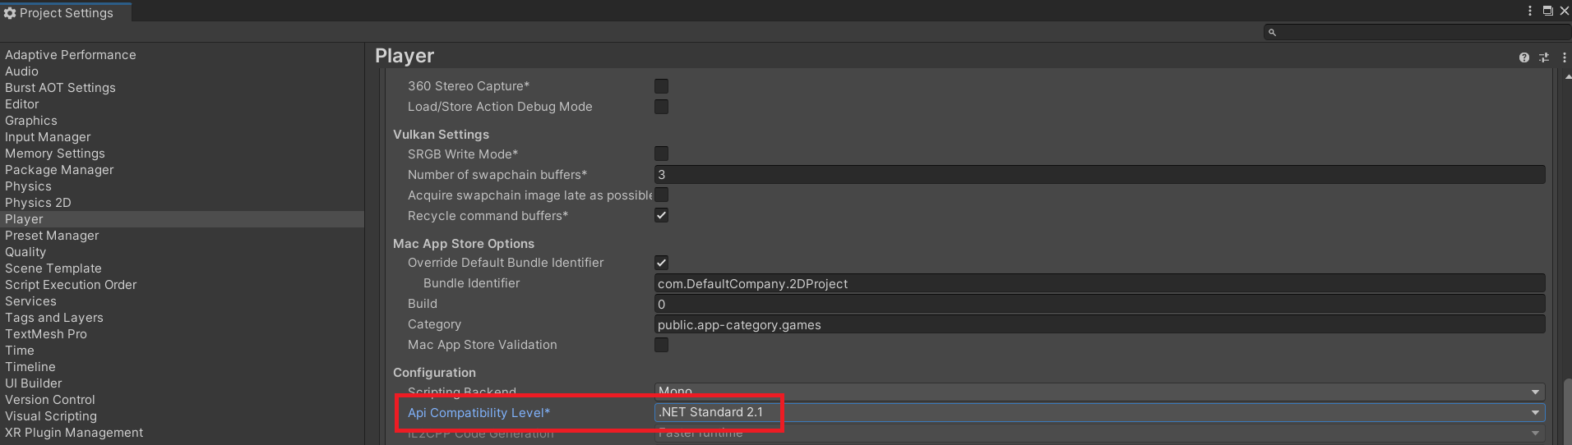Image resolution: width=1572 pixels, height=445 pixels.
Task: Uncheck Recycle command buffers checkbox
Action: 661,215
